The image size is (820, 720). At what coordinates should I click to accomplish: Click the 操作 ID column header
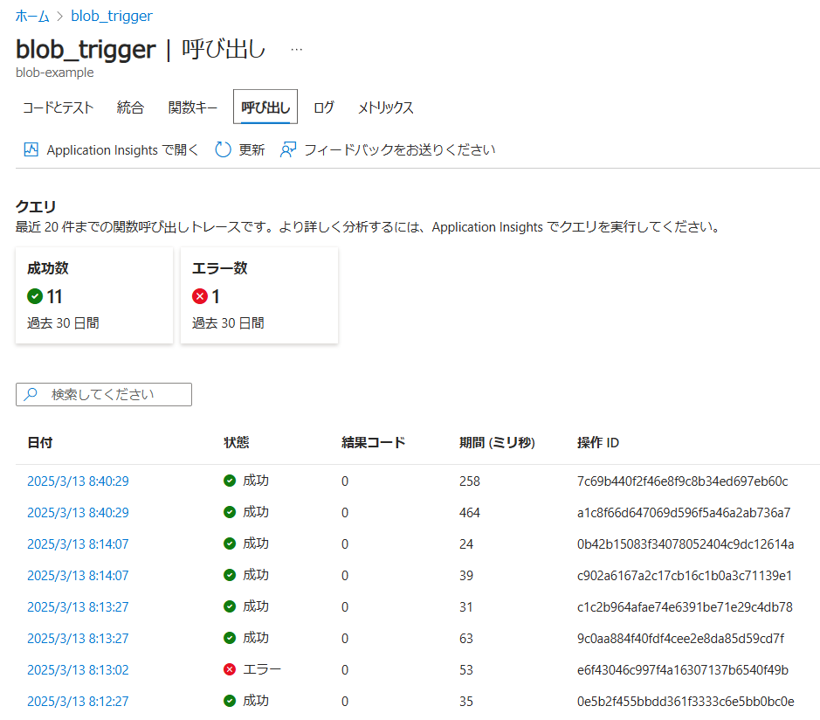click(x=597, y=442)
